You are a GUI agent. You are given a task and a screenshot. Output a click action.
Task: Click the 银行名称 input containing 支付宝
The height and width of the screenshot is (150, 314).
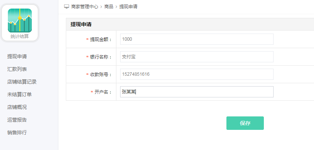[x=196, y=57]
